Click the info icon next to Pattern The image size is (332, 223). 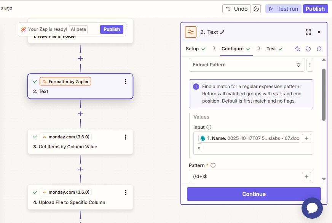pyautogui.click(x=213, y=165)
